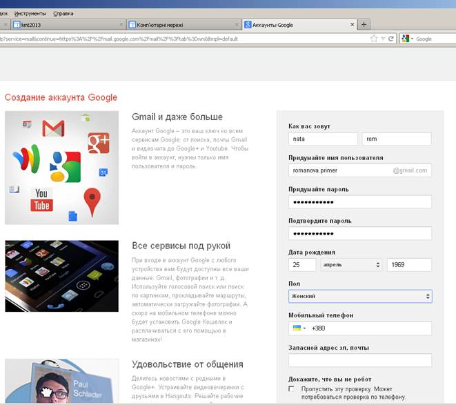Click the birth year field showing 1969
This screenshot has height=405, width=456.
point(409,265)
